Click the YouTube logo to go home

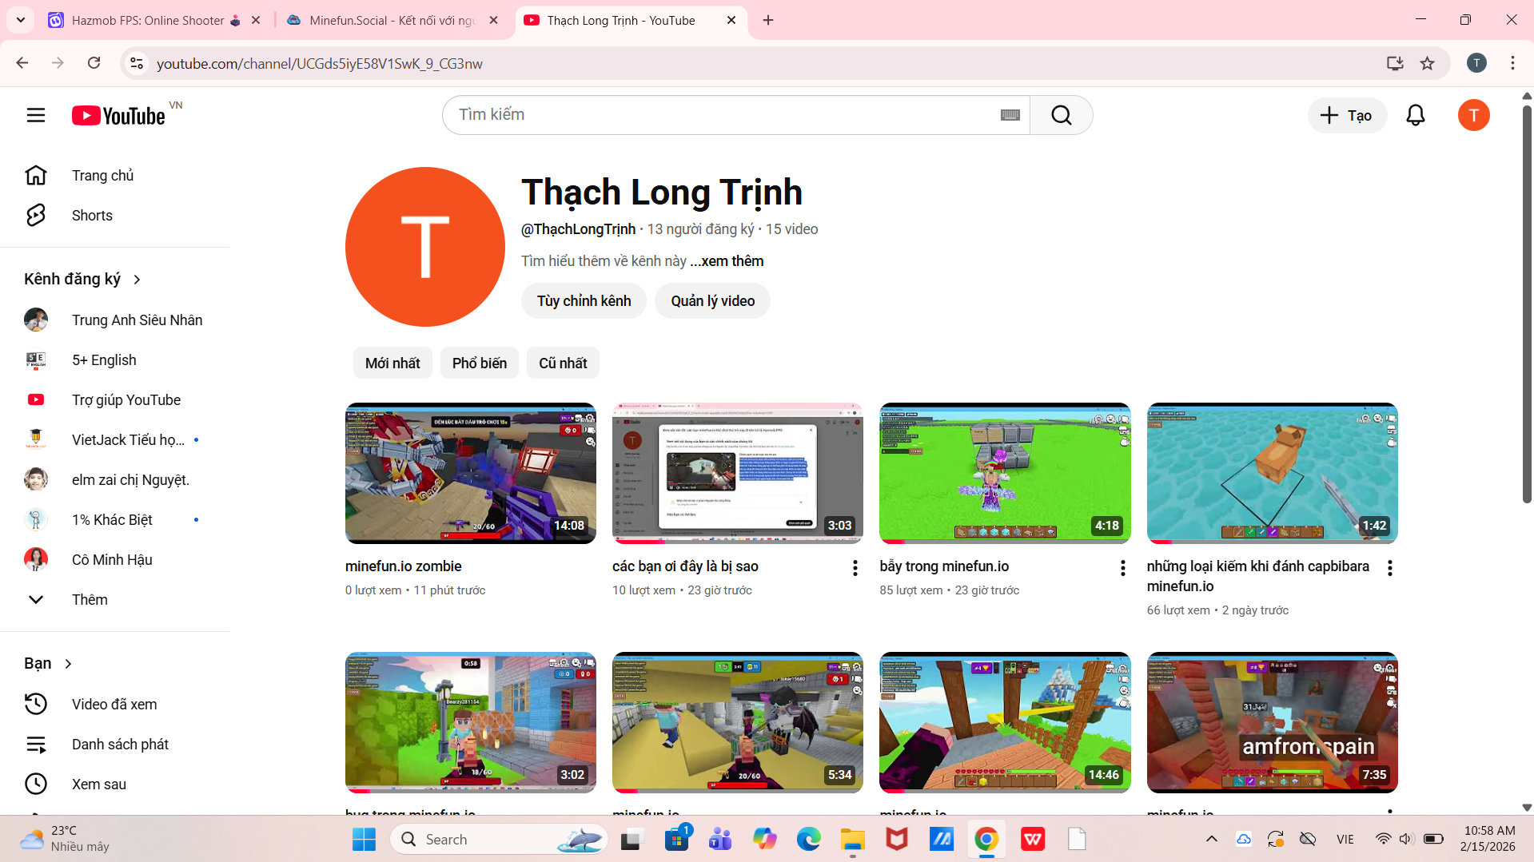(x=118, y=116)
